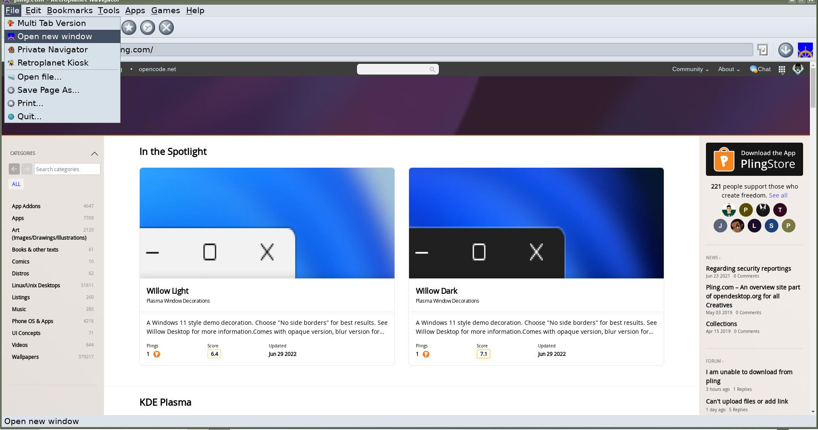Image resolution: width=818 pixels, height=430 pixels.
Task: Click the supporter avatar labeled T
Action: (780, 210)
